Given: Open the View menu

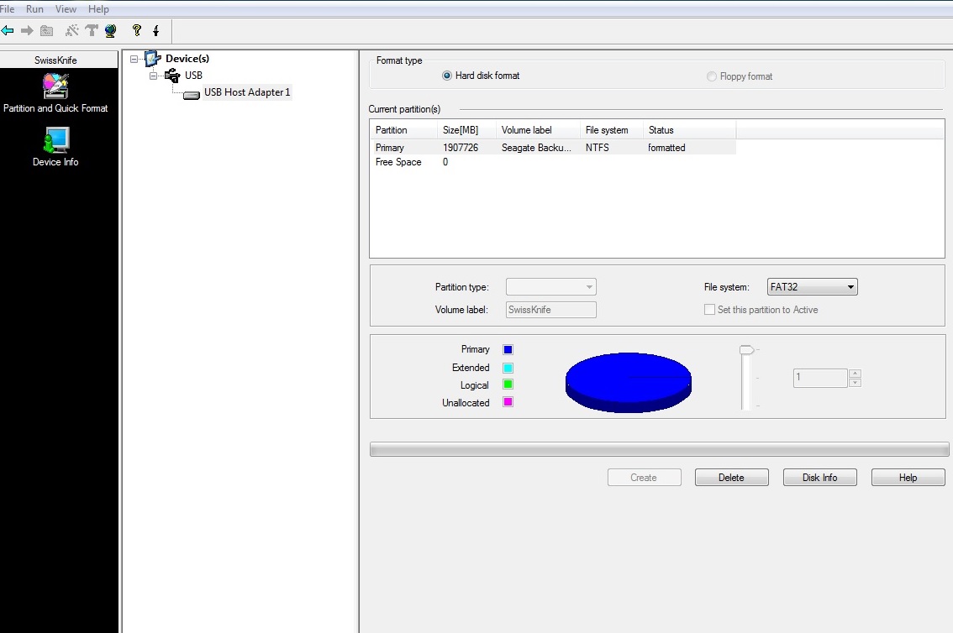Looking at the screenshot, I should tap(66, 9).
